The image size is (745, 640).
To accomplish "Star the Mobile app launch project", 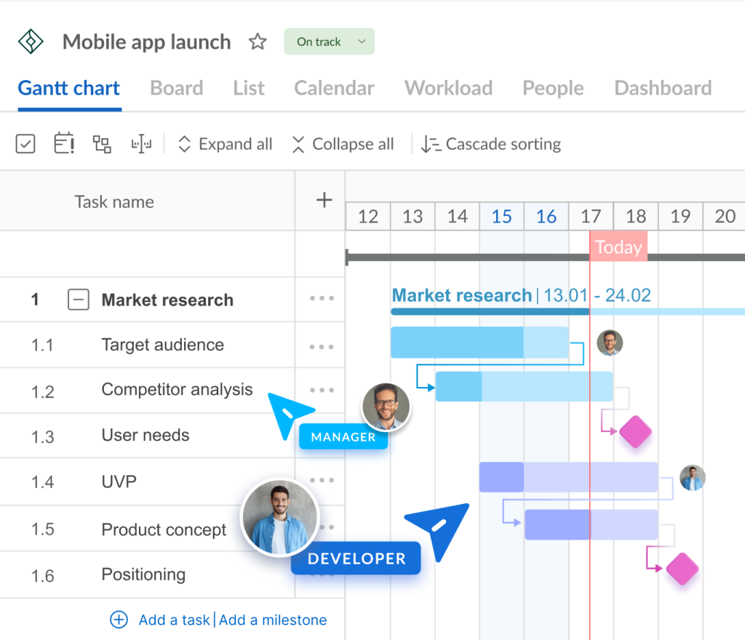I will coord(258,41).
